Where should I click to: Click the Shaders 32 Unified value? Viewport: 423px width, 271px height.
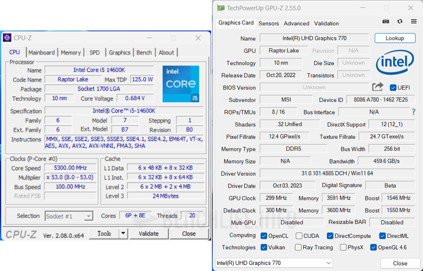point(290,124)
